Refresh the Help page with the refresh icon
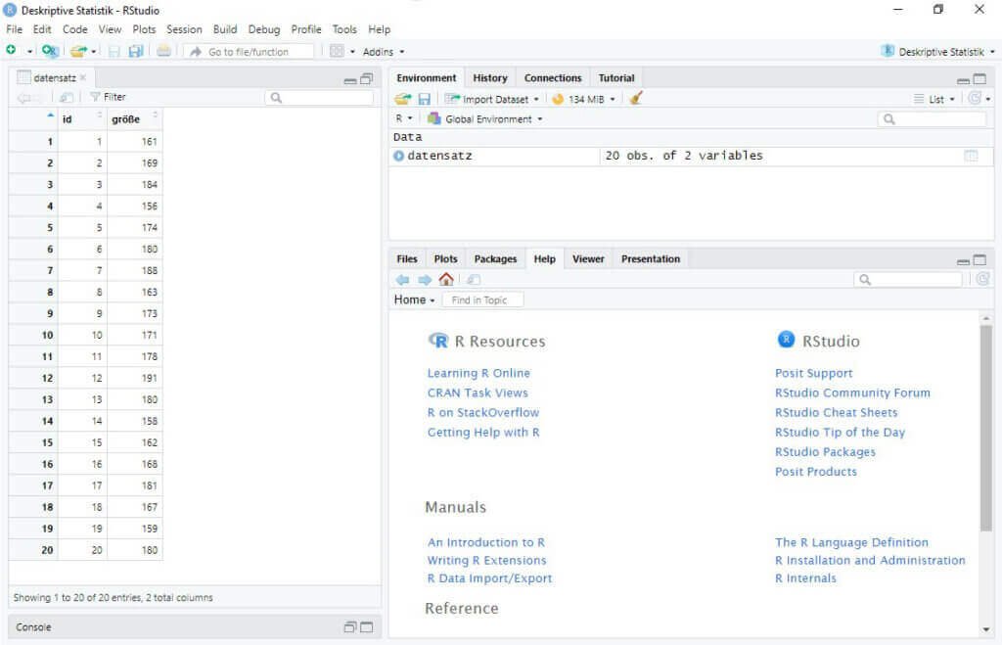1002x645 pixels. point(981,278)
